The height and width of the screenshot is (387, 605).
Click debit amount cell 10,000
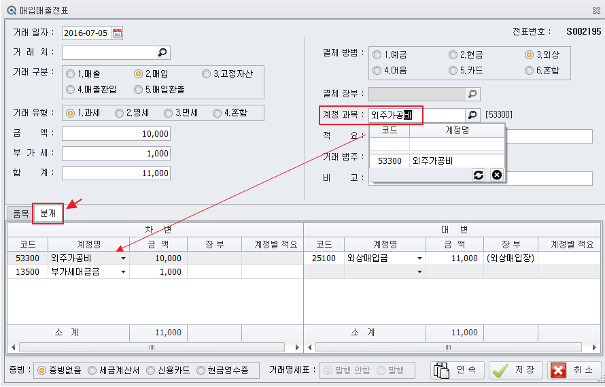click(158, 258)
